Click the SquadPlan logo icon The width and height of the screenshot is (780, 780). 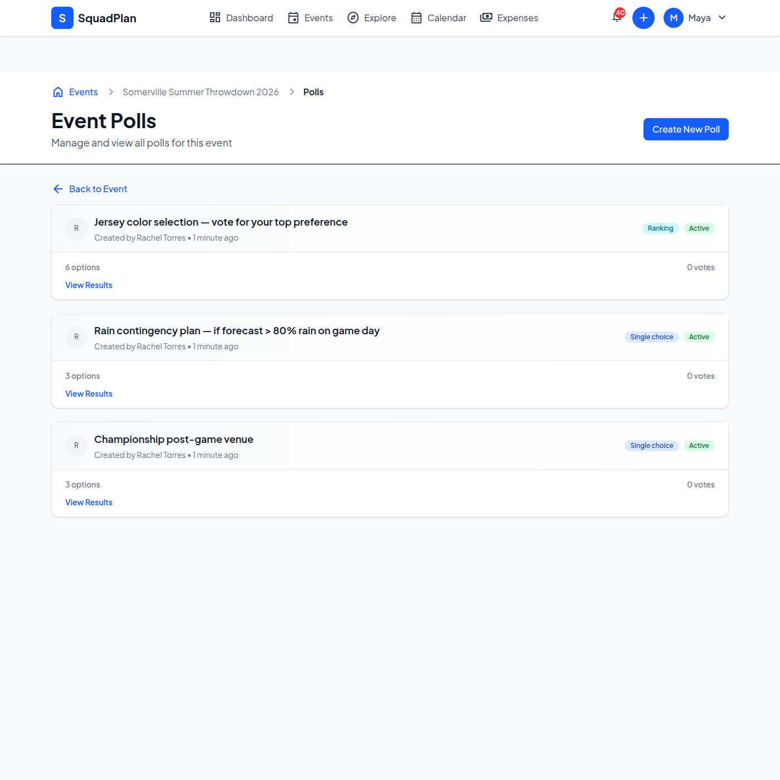coord(62,18)
